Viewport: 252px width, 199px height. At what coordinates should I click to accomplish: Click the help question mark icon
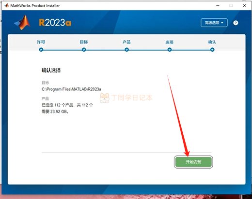click(236, 23)
